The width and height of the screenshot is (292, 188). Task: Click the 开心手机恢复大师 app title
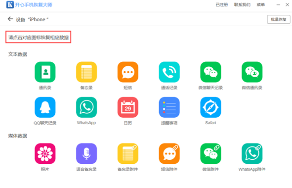coord(34,5)
